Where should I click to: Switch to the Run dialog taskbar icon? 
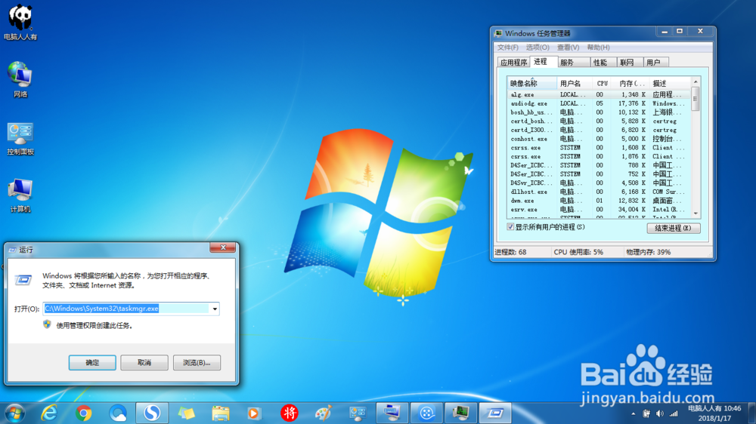tap(494, 413)
